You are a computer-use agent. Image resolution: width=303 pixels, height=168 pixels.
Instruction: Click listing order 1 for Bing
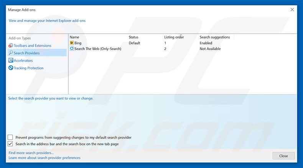click(x=165, y=43)
